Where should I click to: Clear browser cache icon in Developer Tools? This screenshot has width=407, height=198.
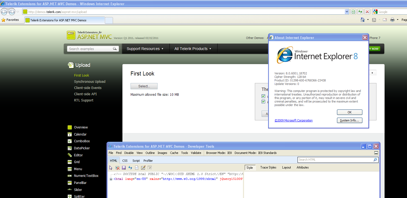point(117,168)
